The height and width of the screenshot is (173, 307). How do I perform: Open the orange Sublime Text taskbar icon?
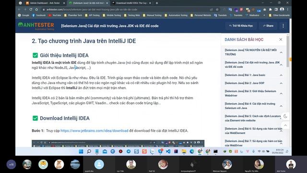[x=144, y=151]
